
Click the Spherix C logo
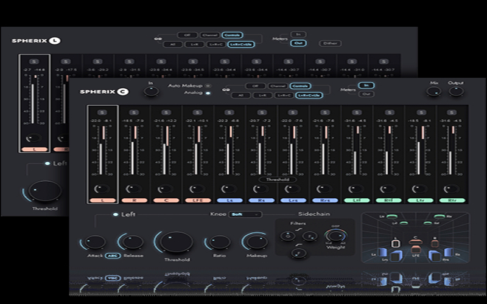(103, 92)
